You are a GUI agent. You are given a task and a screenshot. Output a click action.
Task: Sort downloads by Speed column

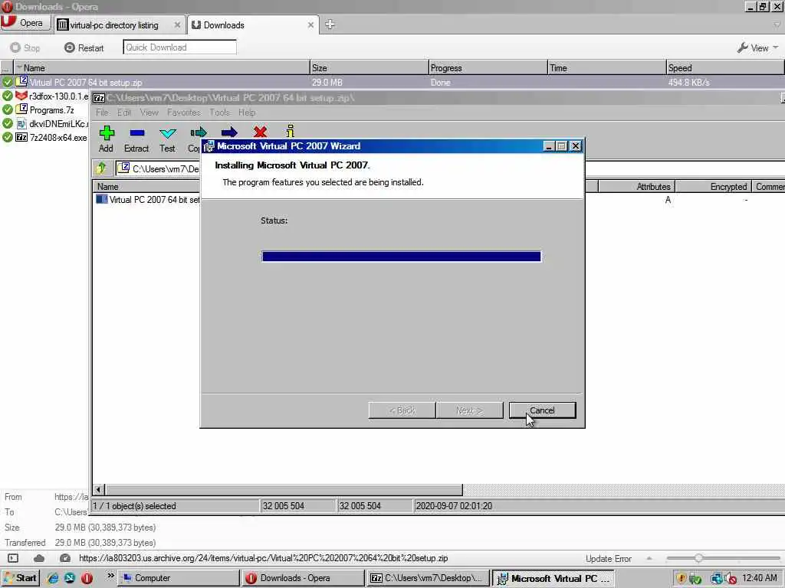[x=725, y=67]
